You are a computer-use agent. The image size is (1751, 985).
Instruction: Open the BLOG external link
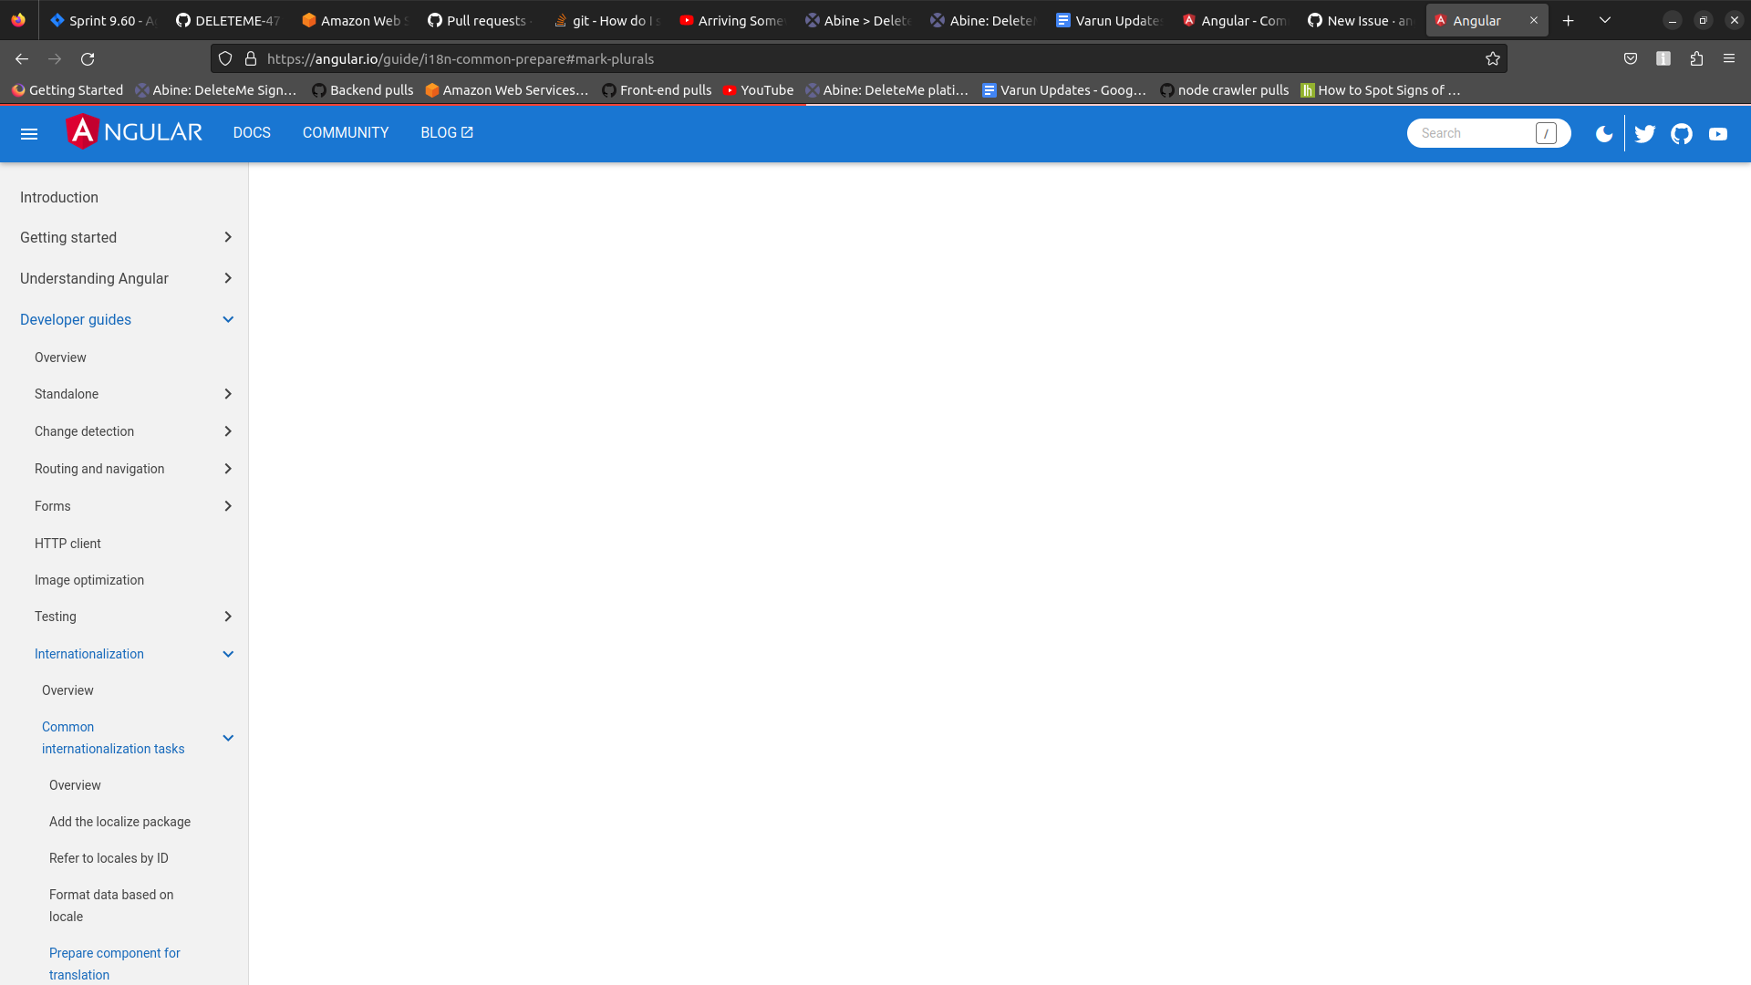(446, 133)
